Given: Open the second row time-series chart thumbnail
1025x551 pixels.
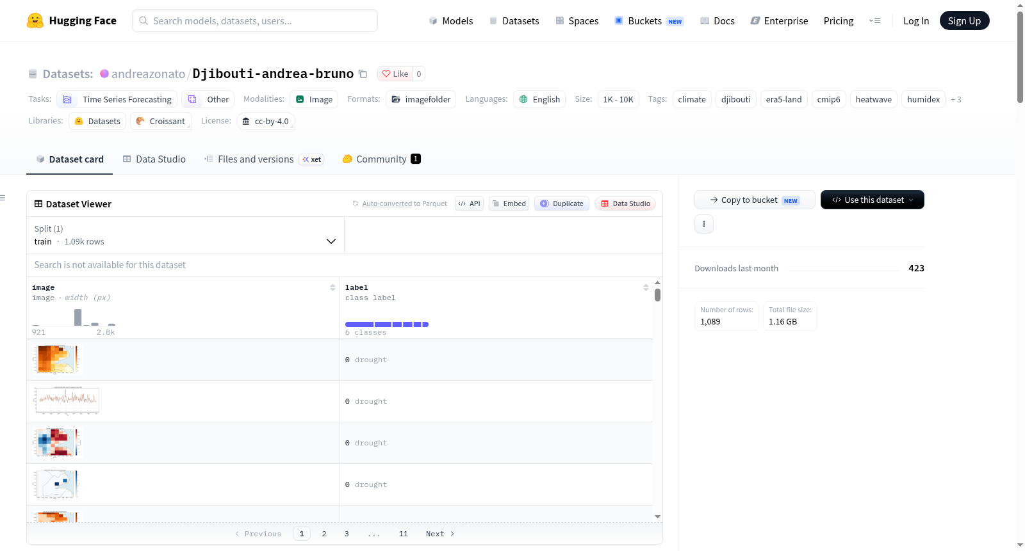Looking at the screenshot, I should [x=67, y=401].
